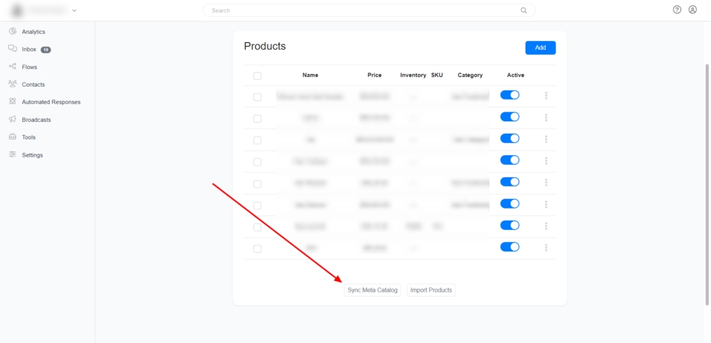Open the user profile icon
The width and height of the screenshot is (711, 343).
click(x=692, y=10)
